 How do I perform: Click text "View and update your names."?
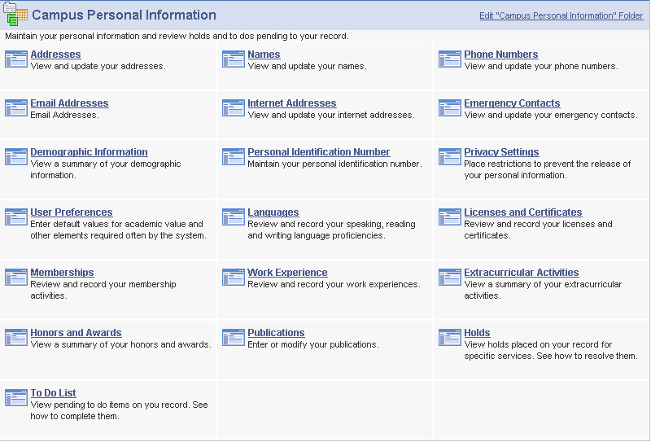(307, 66)
